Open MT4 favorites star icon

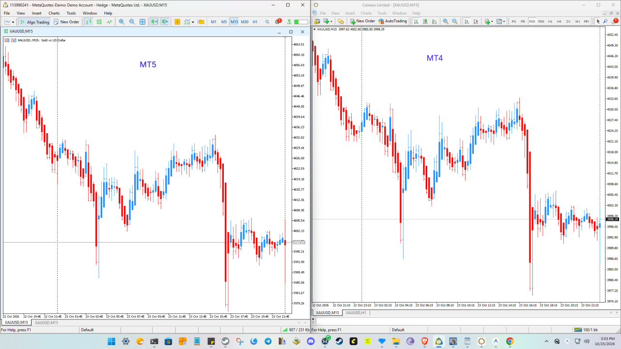341,21
